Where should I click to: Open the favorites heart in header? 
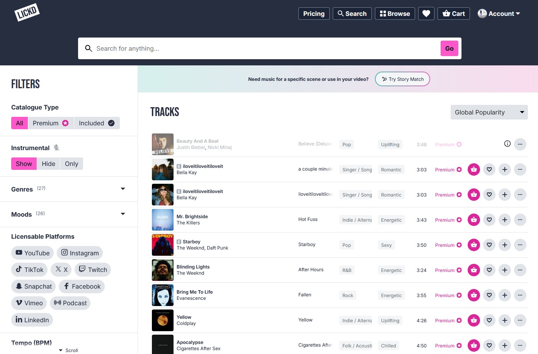tap(426, 14)
